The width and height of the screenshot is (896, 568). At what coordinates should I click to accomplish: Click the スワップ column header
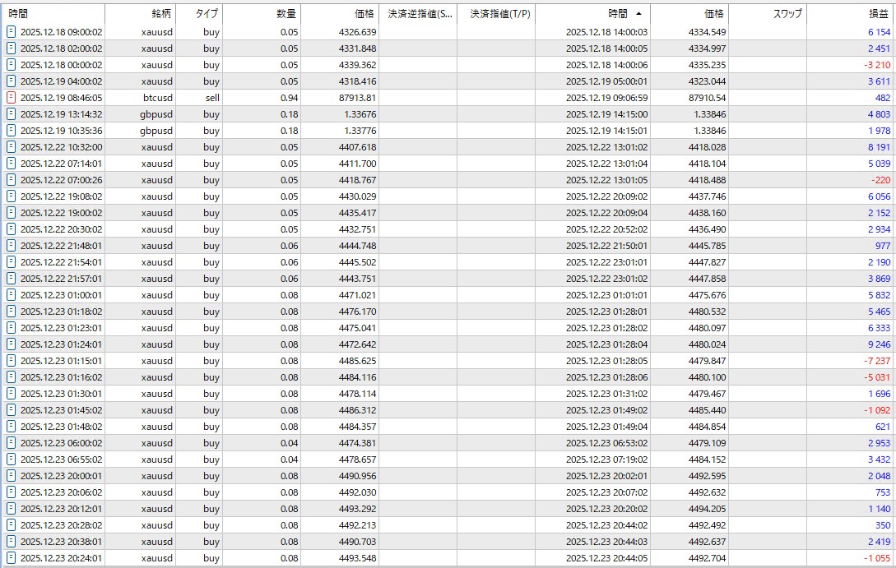787,14
